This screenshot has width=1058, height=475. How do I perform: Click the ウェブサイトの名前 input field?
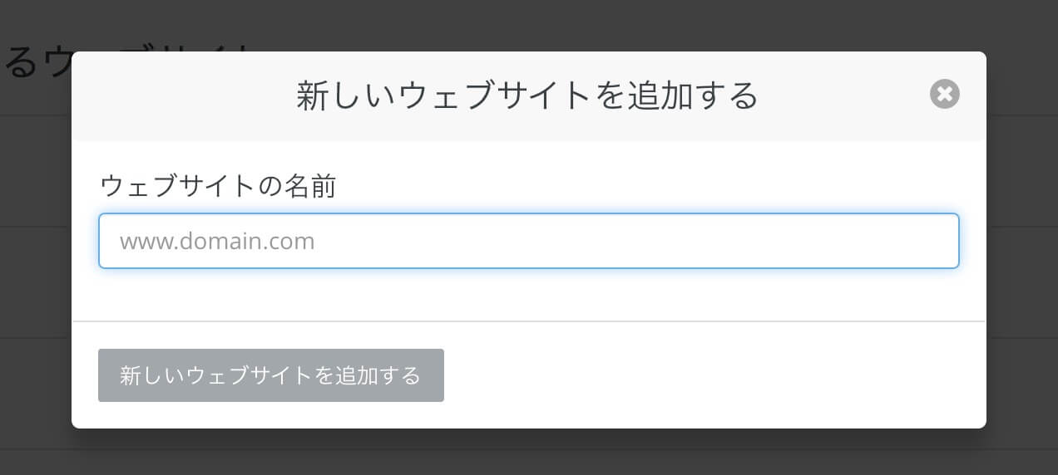[x=529, y=241]
